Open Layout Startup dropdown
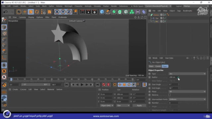This screenshot has width=212, height=119. (x=196, y=6)
